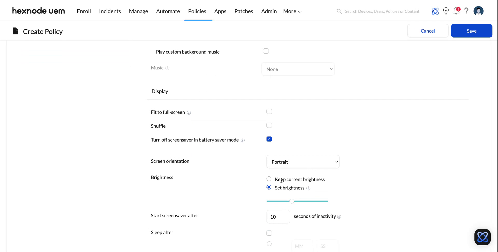Uncheck Turn off screensaver in battery saver mode
This screenshot has height=252, width=498.
269,139
